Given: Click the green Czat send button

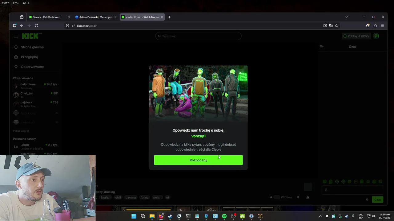Looking at the screenshot, I should 377,200.
